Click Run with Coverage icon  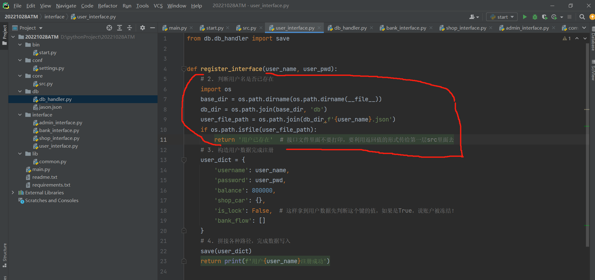545,17
